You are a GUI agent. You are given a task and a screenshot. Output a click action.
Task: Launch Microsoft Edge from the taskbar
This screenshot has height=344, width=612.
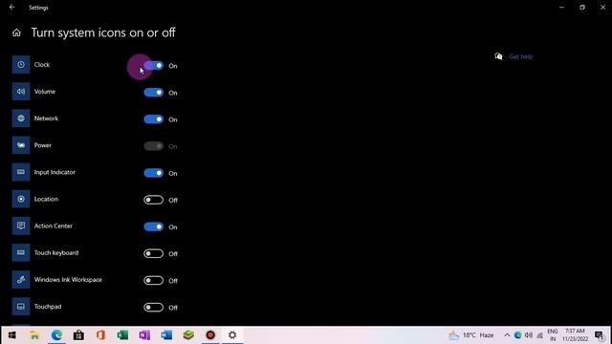[56, 335]
